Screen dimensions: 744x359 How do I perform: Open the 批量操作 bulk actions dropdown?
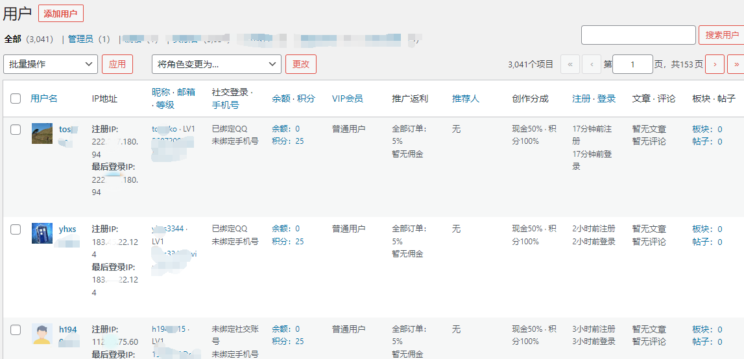pos(51,64)
